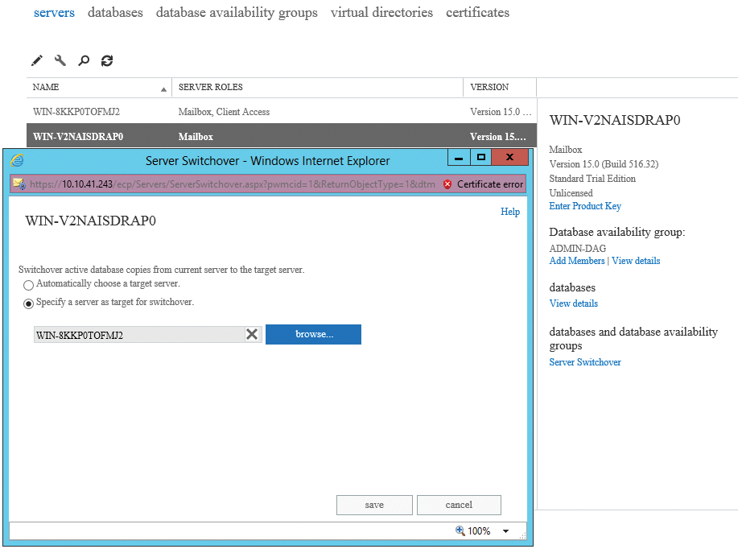
Task: Select server row WIN-V2NAISDRAP0
Action: 282,136
